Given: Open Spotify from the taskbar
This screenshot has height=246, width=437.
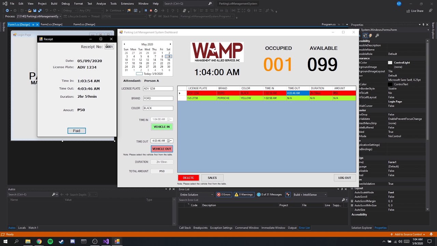Looking at the screenshot, I should click(x=50, y=241).
